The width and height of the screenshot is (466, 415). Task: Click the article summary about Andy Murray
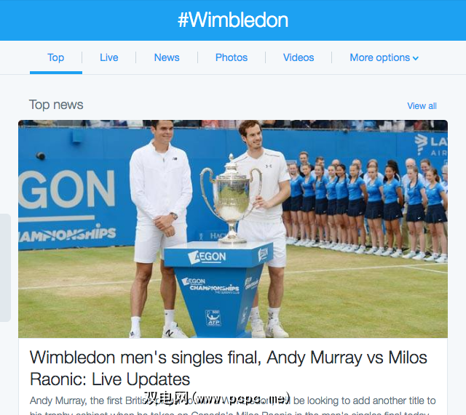233,406
